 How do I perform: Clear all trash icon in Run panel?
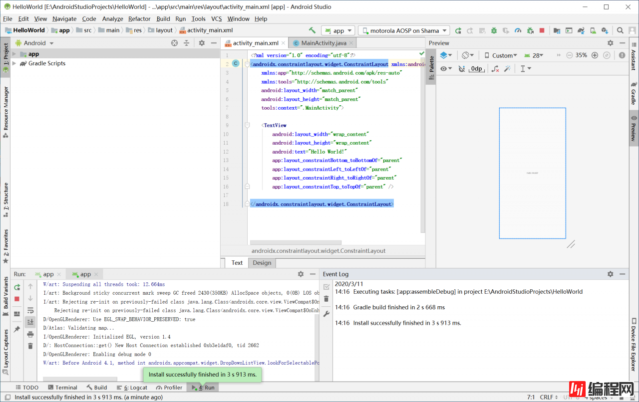[x=30, y=346]
